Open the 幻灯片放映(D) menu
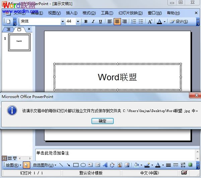The image size is (201, 178). (x=131, y=13)
